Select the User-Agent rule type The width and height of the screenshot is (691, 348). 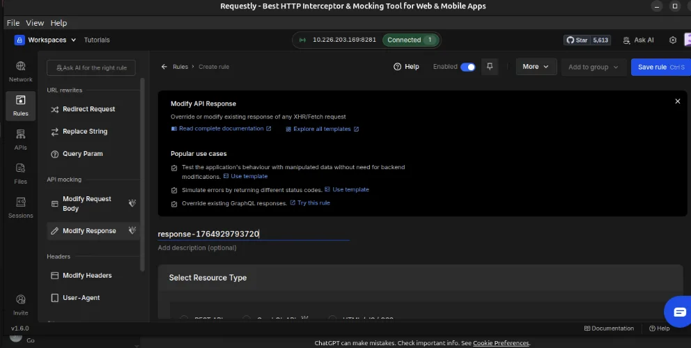(x=93, y=298)
